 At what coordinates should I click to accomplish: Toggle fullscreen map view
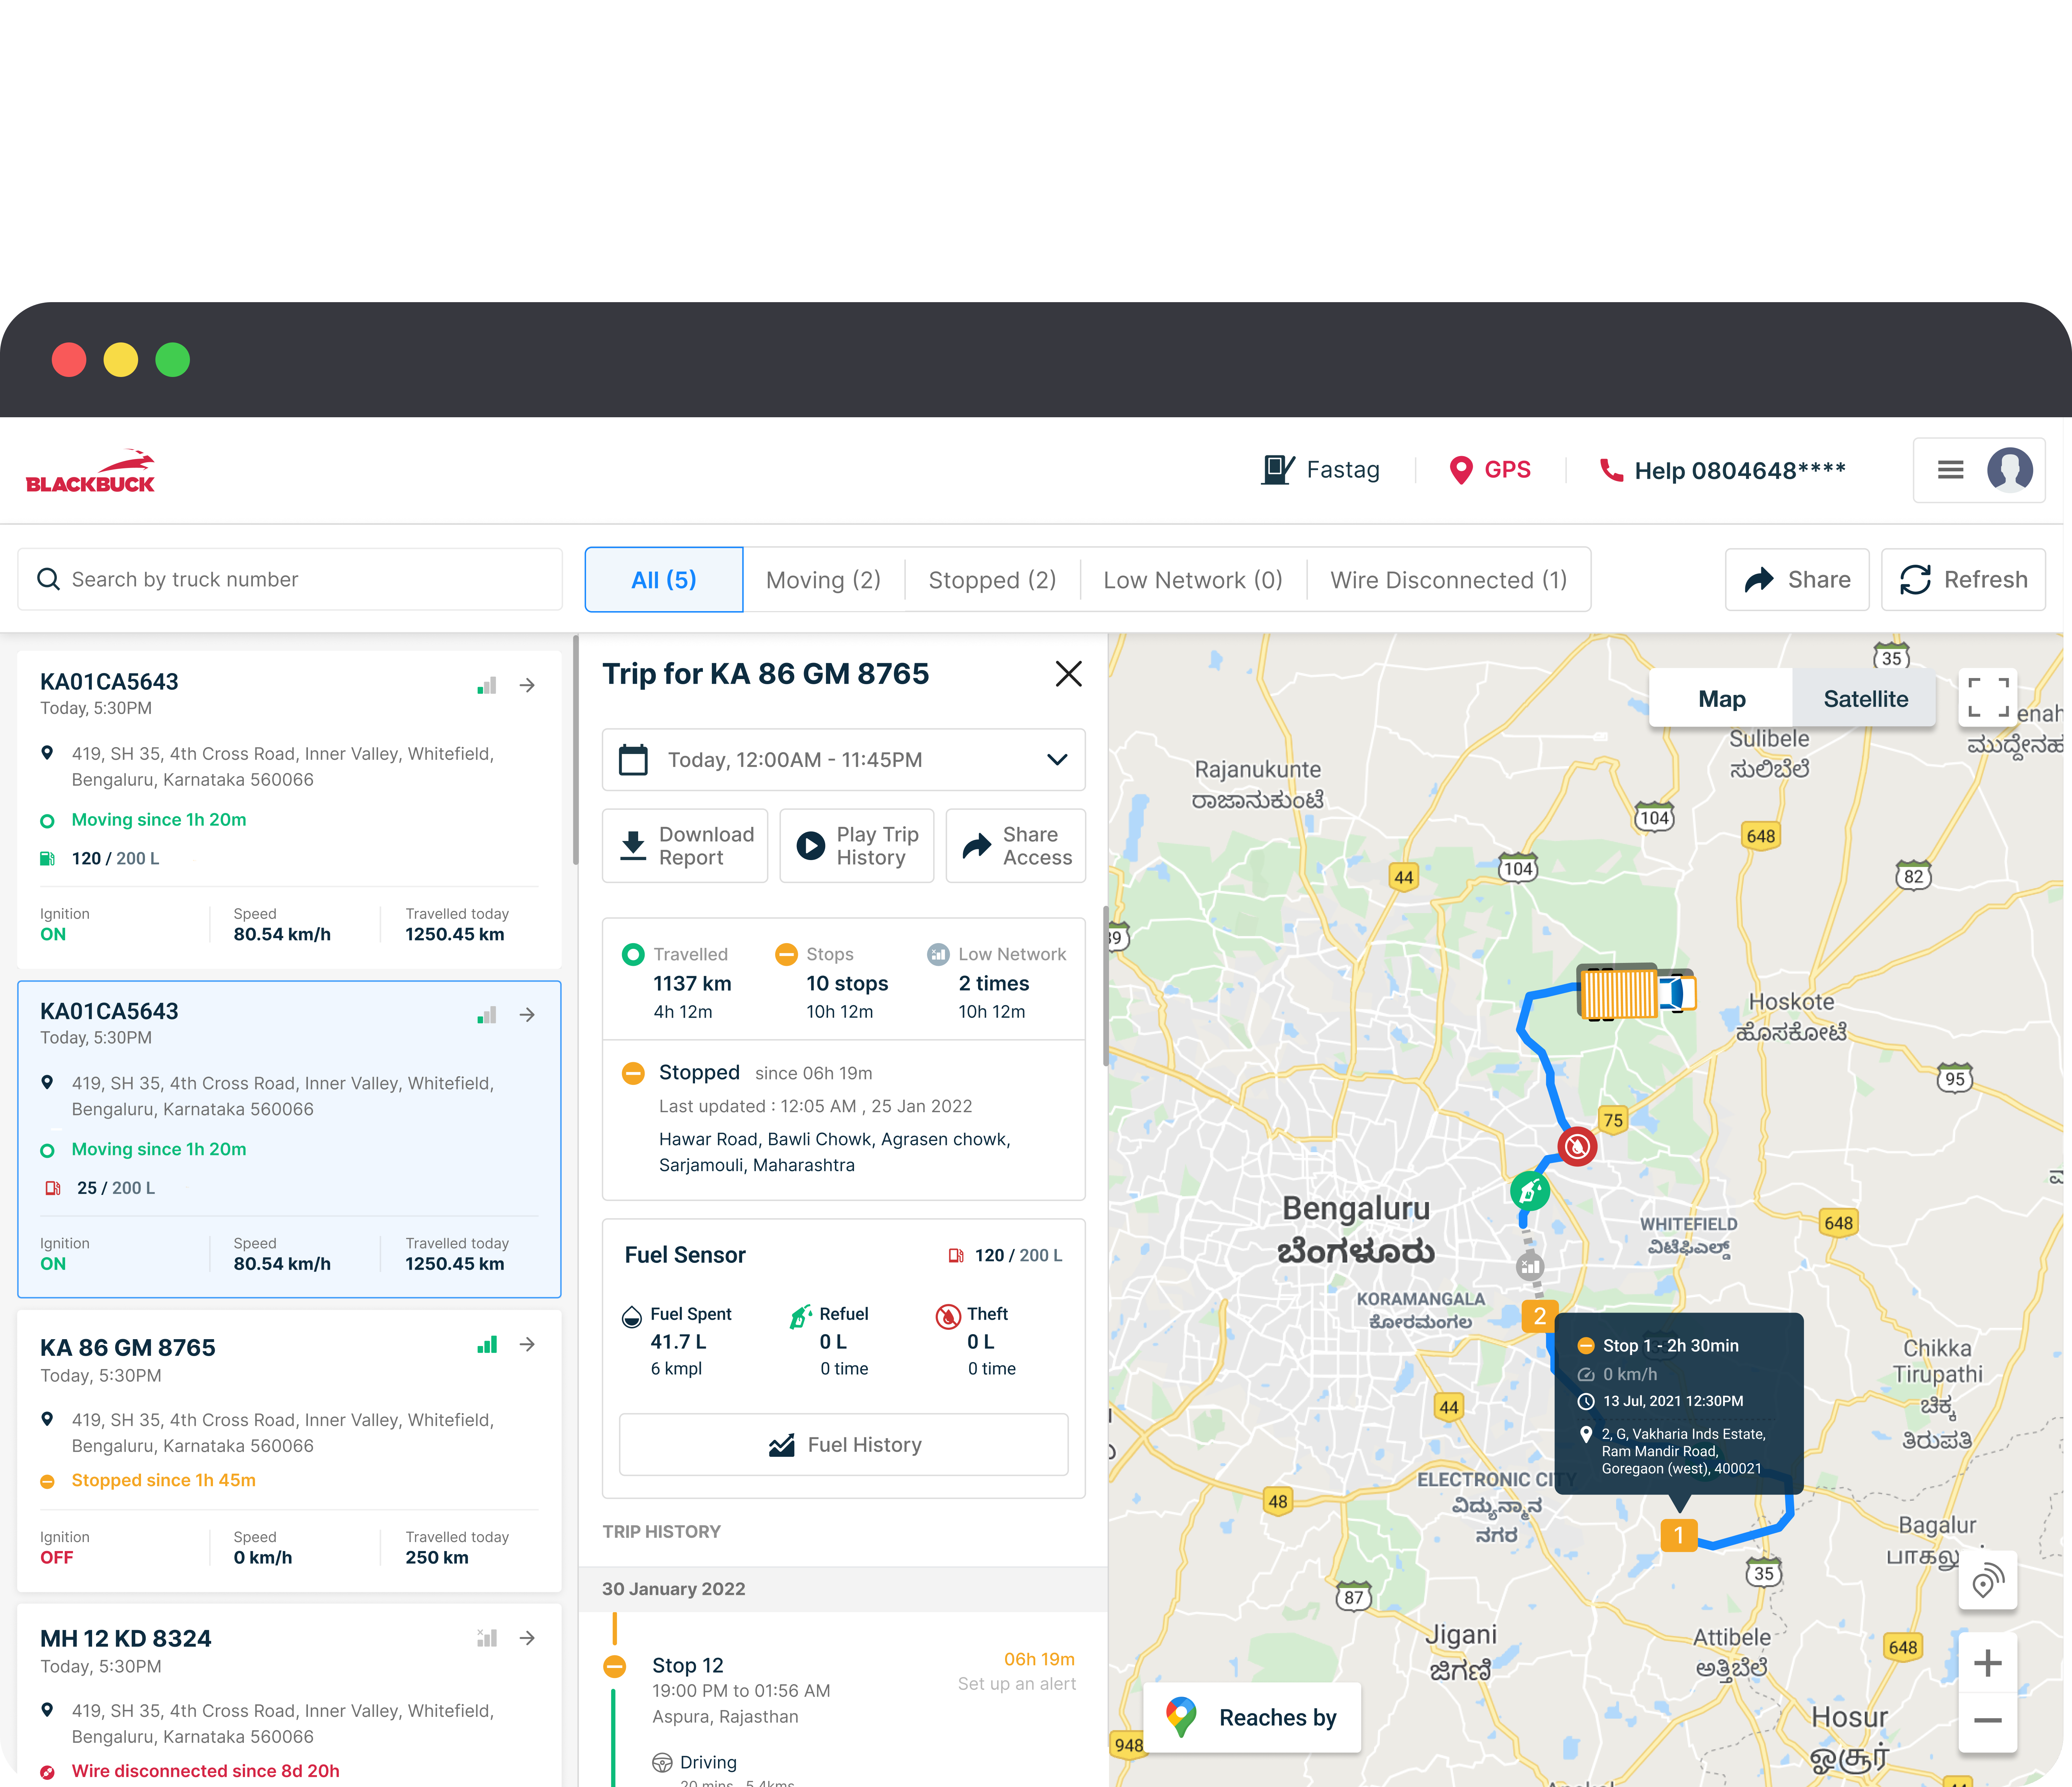pos(1987,697)
